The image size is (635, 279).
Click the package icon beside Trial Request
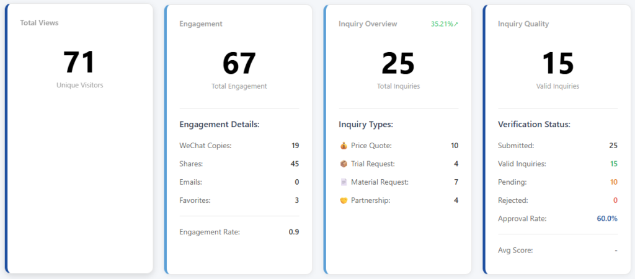pos(344,164)
